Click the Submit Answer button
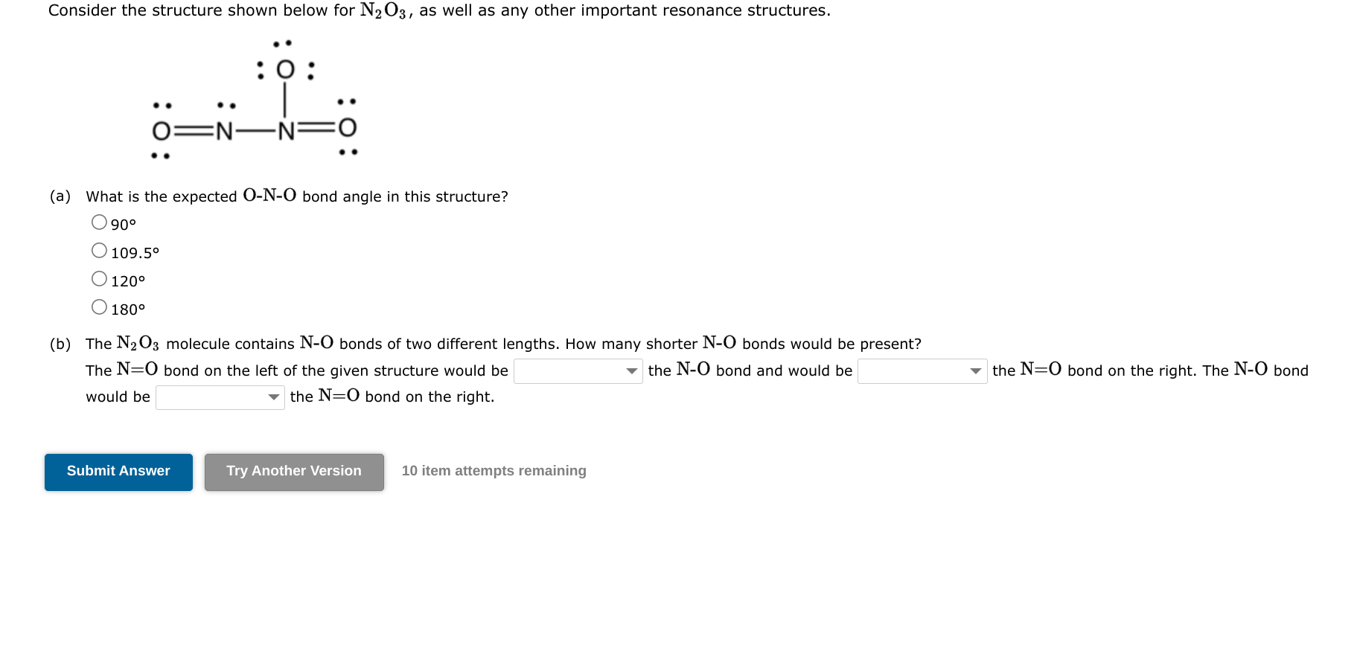The image size is (1357, 648). click(118, 471)
